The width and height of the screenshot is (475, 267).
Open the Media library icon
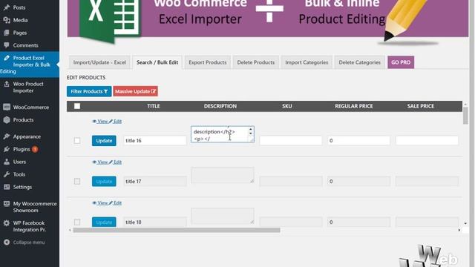7,20
